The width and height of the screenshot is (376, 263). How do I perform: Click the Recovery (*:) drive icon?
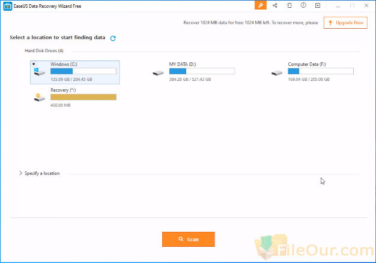point(39,97)
